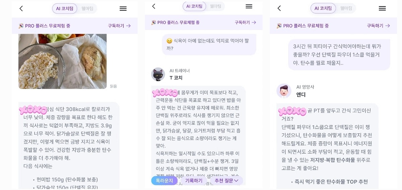Screen dimensions: 402x190
Task: Go back using middle screen's arrow
Action: pyautogui.click(x=153, y=6)
